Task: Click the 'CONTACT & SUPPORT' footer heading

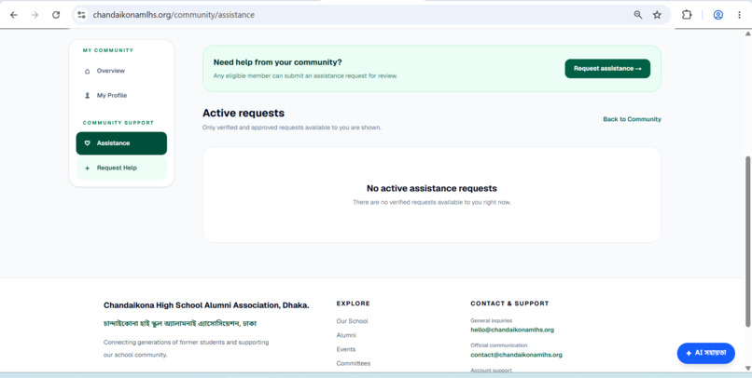Action: (509, 304)
